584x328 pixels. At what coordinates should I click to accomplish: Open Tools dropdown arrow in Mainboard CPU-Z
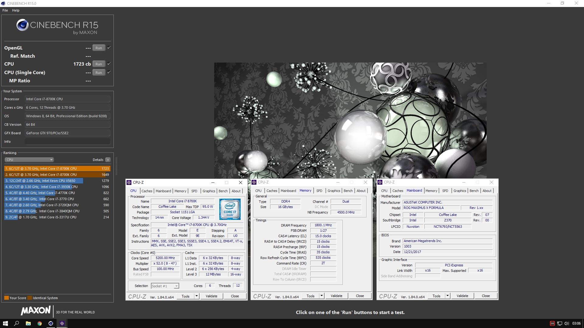tap(447, 296)
